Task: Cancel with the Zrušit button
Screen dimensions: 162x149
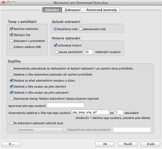Action: pos(150,144)
